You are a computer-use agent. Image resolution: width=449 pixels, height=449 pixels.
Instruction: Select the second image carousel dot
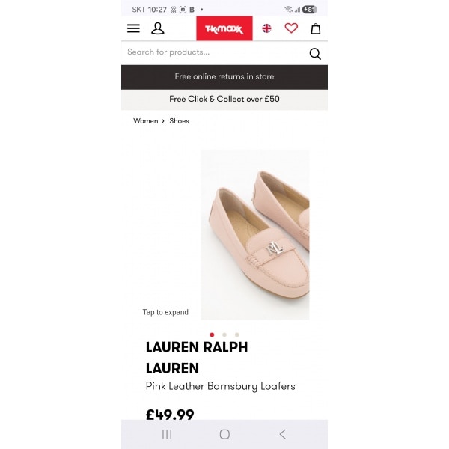224,335
